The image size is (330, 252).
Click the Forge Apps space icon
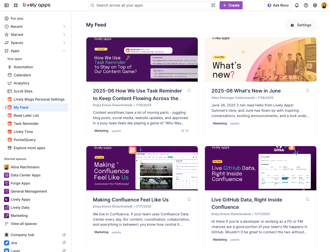coord(7,183)
